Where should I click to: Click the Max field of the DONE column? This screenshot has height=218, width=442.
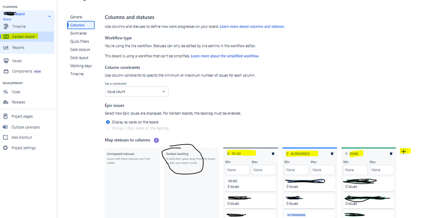tap(382, 170)
